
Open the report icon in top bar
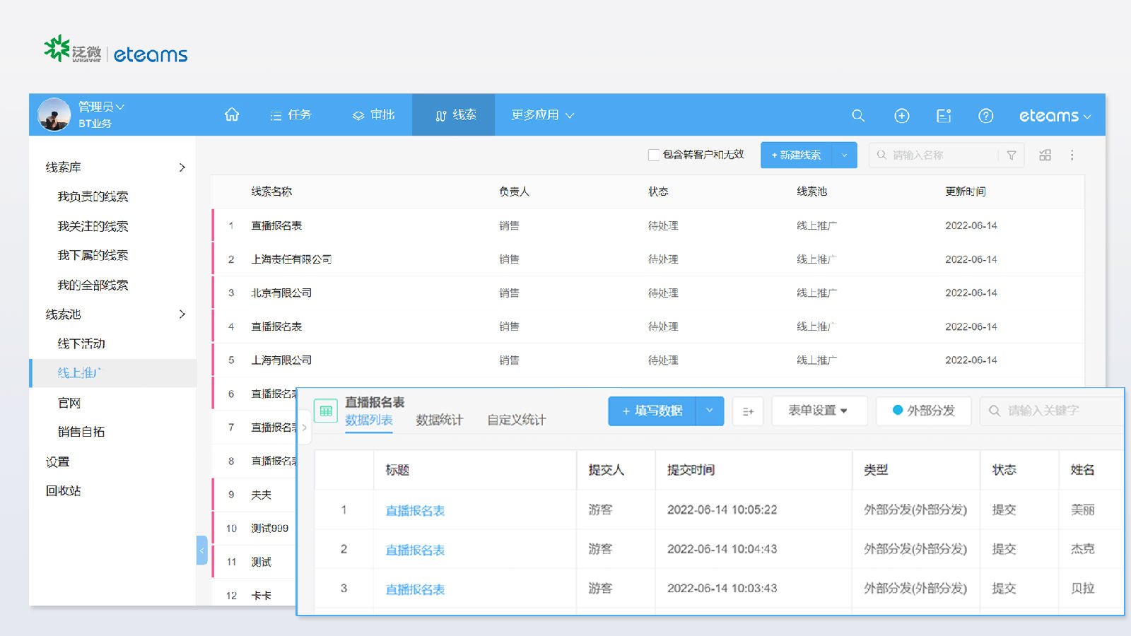coord(944,116)
